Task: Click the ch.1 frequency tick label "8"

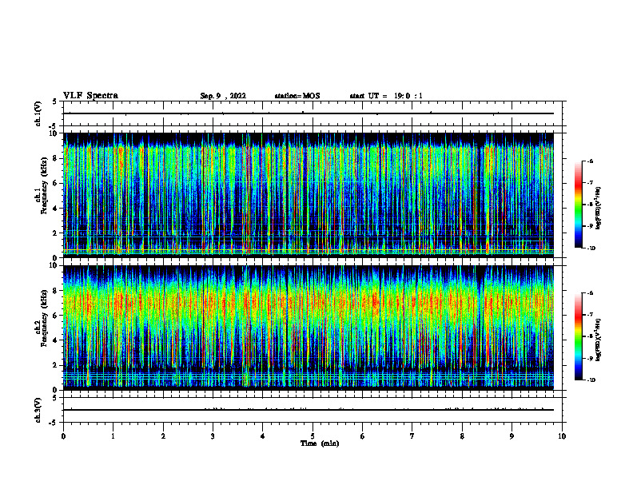Action: point(56,158)
